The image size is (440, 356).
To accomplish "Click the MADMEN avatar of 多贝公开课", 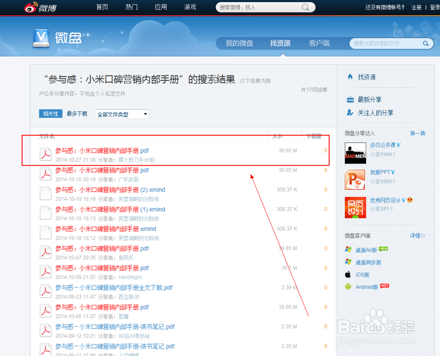I will [355, 153].
